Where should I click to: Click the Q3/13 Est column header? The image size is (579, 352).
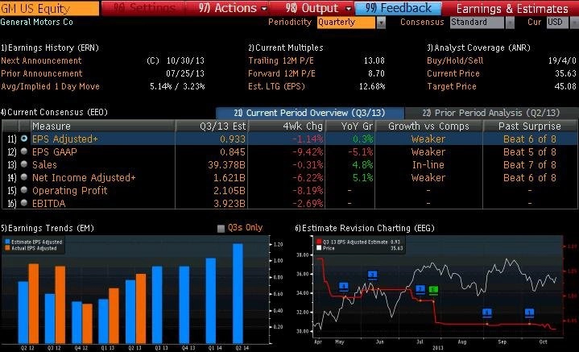212,126
